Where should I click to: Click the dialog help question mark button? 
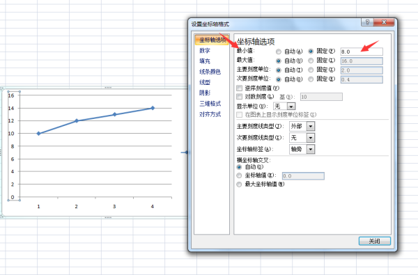367,22
